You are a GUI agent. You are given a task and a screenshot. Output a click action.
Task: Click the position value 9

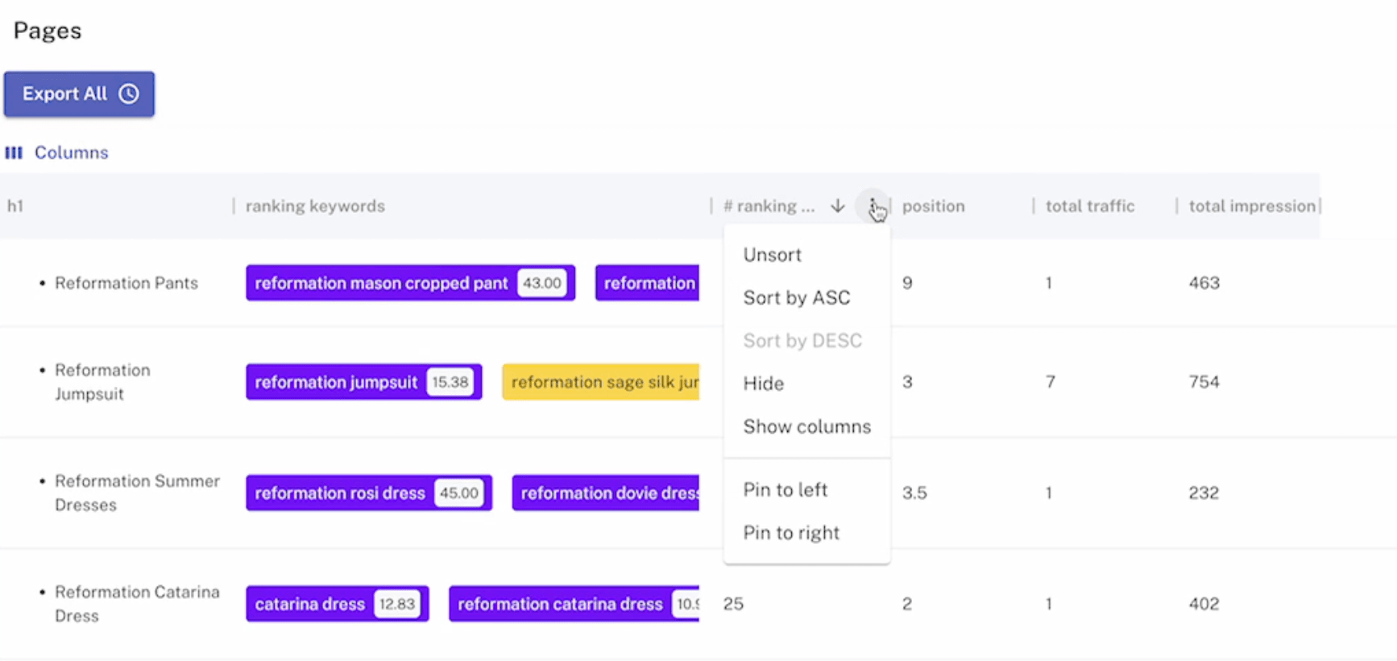tap(908, 283)
